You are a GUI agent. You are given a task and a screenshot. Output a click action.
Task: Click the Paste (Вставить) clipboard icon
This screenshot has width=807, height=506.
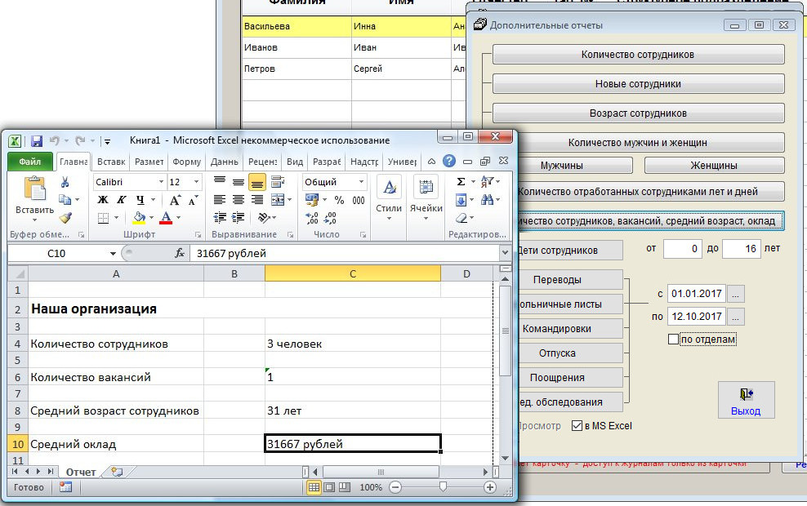click(x=34, y=190)
